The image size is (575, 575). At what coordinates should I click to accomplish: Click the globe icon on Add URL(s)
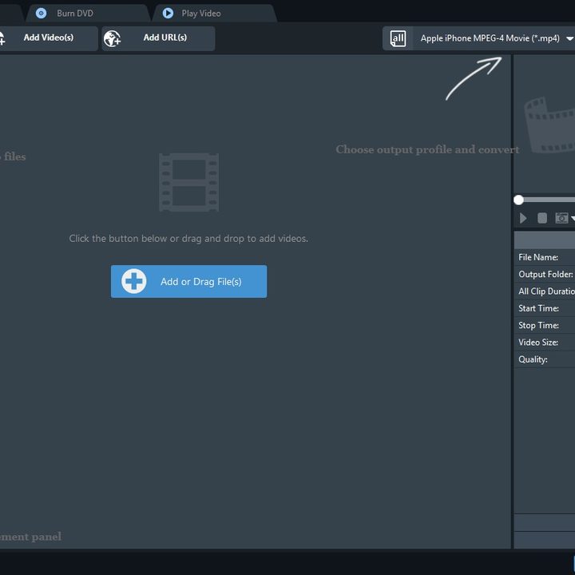113,38
